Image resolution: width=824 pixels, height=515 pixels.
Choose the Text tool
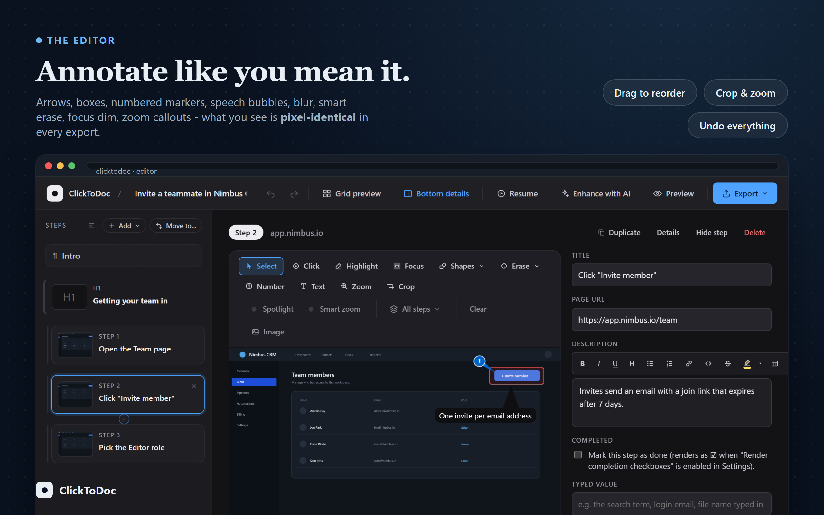click(x=313, y=286)
